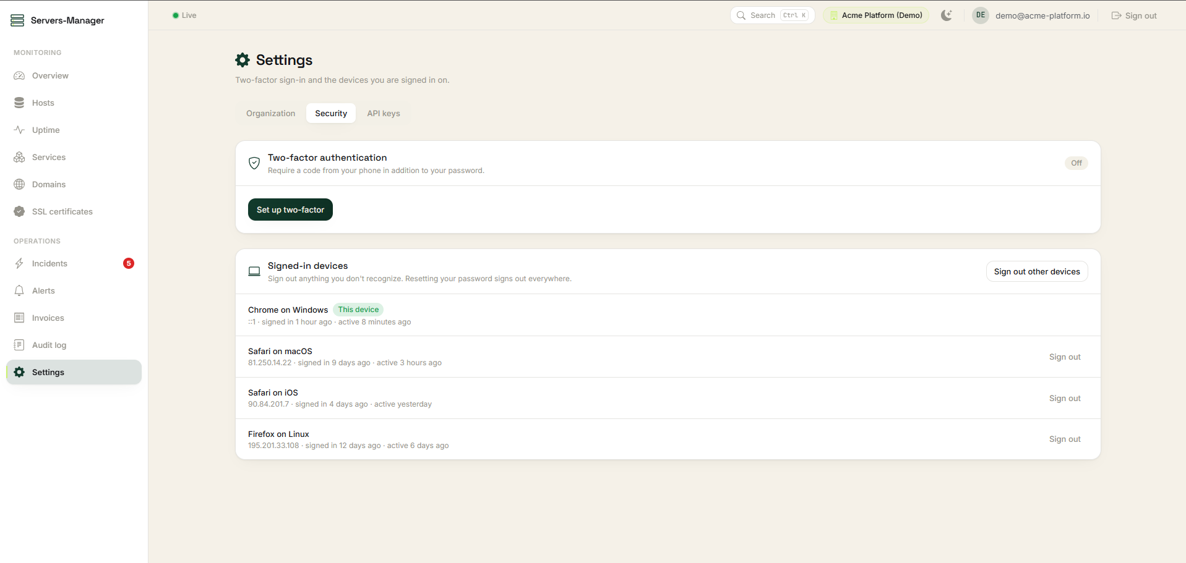Click the SSL certificates badge icon
This screenshot has height=563, width=1186.
click(19, 211)
